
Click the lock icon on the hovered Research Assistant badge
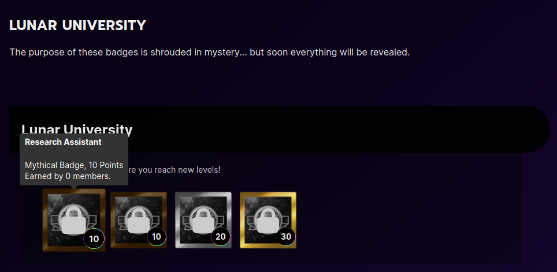click(73, 221)
